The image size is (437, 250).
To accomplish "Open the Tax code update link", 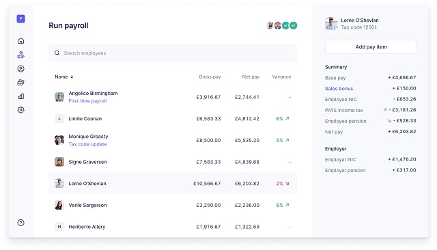I will pos(87,144).
